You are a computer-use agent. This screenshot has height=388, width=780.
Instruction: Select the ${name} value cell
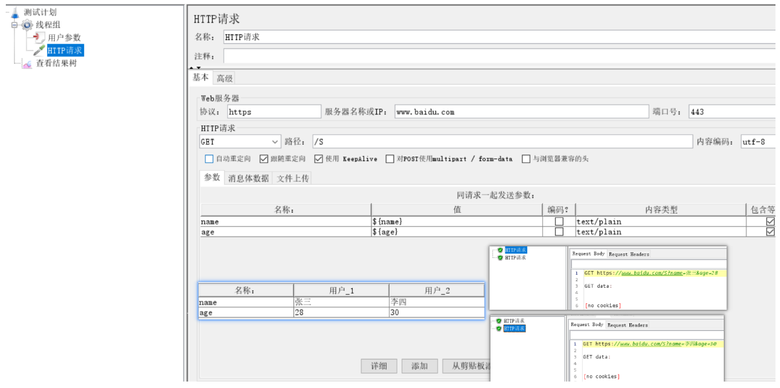coord(458,221)
